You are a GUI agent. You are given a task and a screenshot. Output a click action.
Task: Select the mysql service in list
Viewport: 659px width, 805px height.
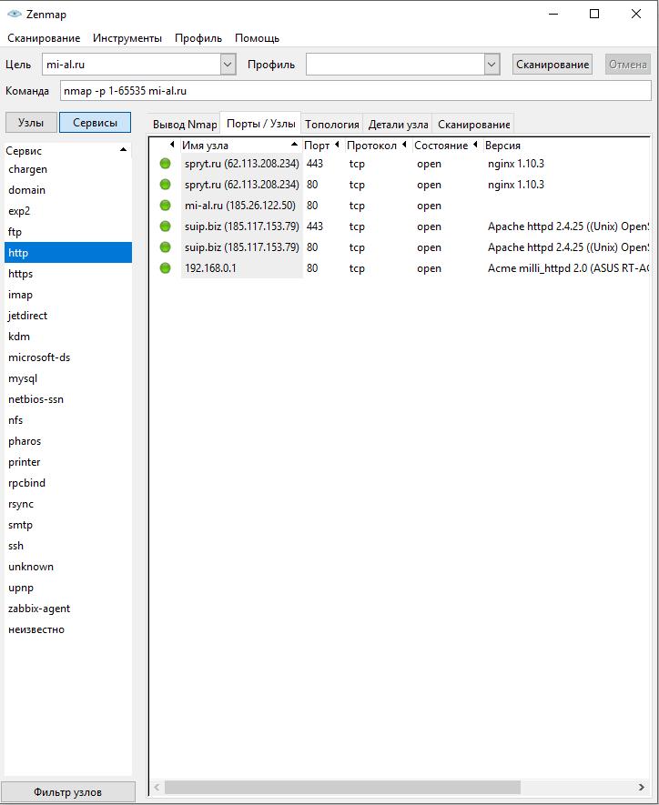pyautogui.click(x=23, y=378)
